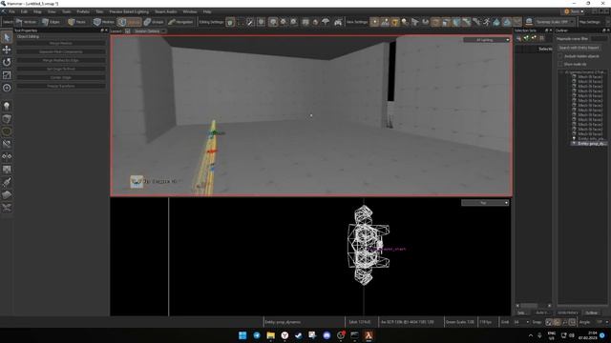Click the gamepad icon in the toolbar
The height and width of the screenshot is (343, 611).
(338, 22)
